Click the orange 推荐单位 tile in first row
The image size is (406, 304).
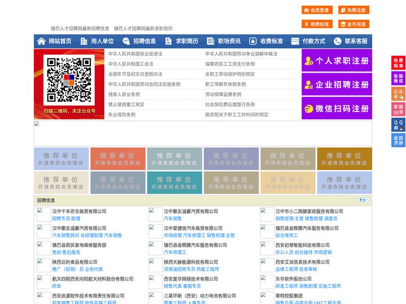click(118, 159)
